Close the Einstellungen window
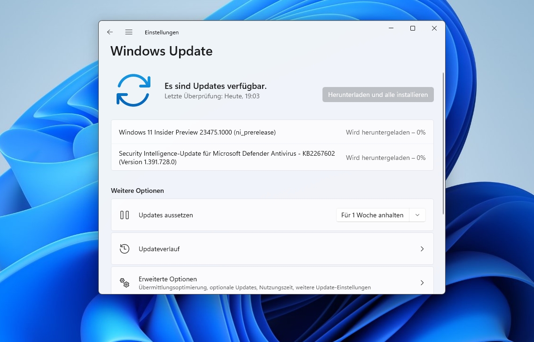This screenshot has width=534, height=342. (x=434, y=28)
